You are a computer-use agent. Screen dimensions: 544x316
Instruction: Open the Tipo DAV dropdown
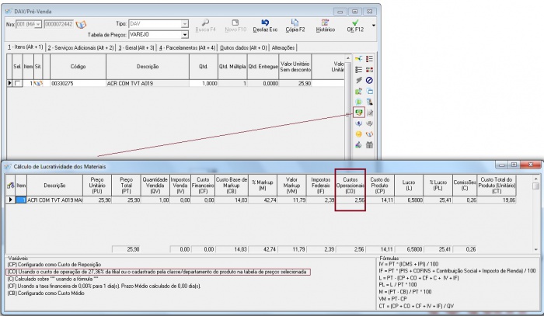[x=185, y=24]
